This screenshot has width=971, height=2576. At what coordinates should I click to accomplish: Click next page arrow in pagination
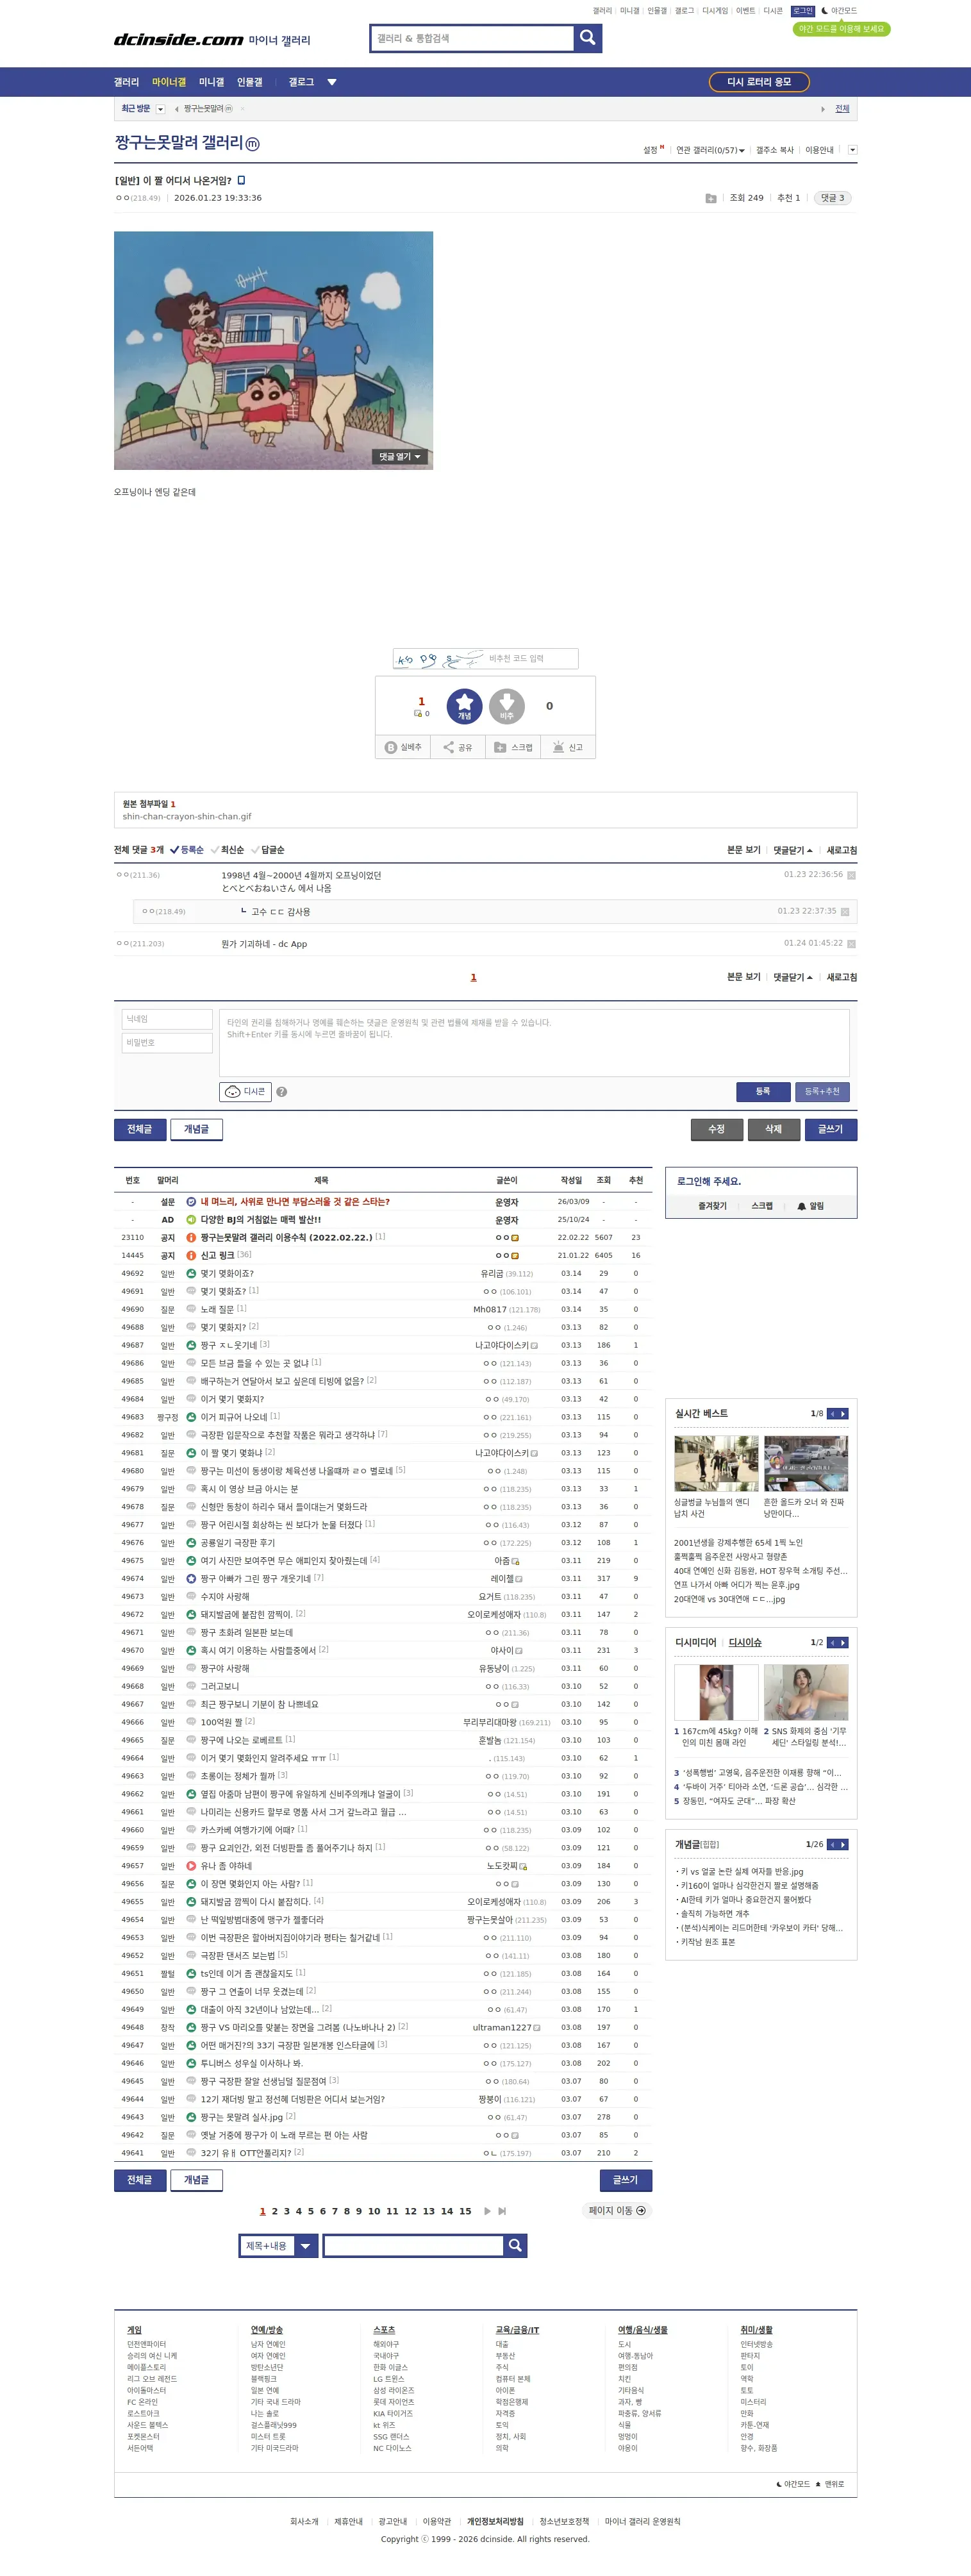487,2211
